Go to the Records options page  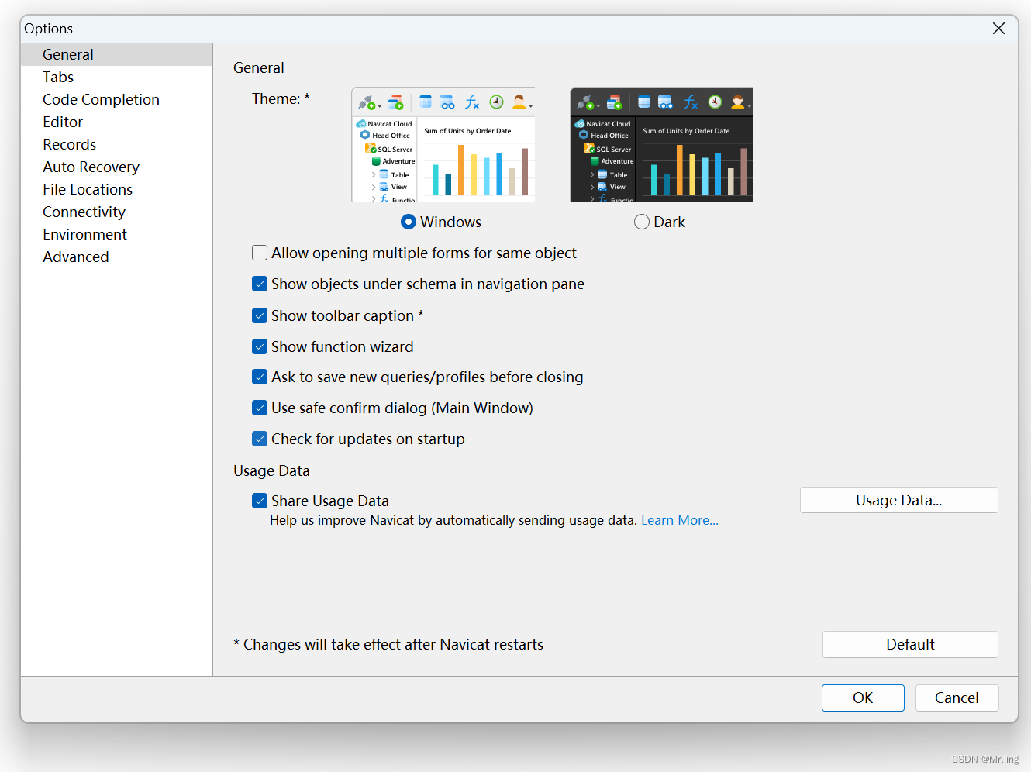coord(116,144)
